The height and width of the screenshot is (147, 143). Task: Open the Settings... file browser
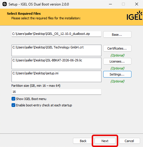[x=117, y=74]
